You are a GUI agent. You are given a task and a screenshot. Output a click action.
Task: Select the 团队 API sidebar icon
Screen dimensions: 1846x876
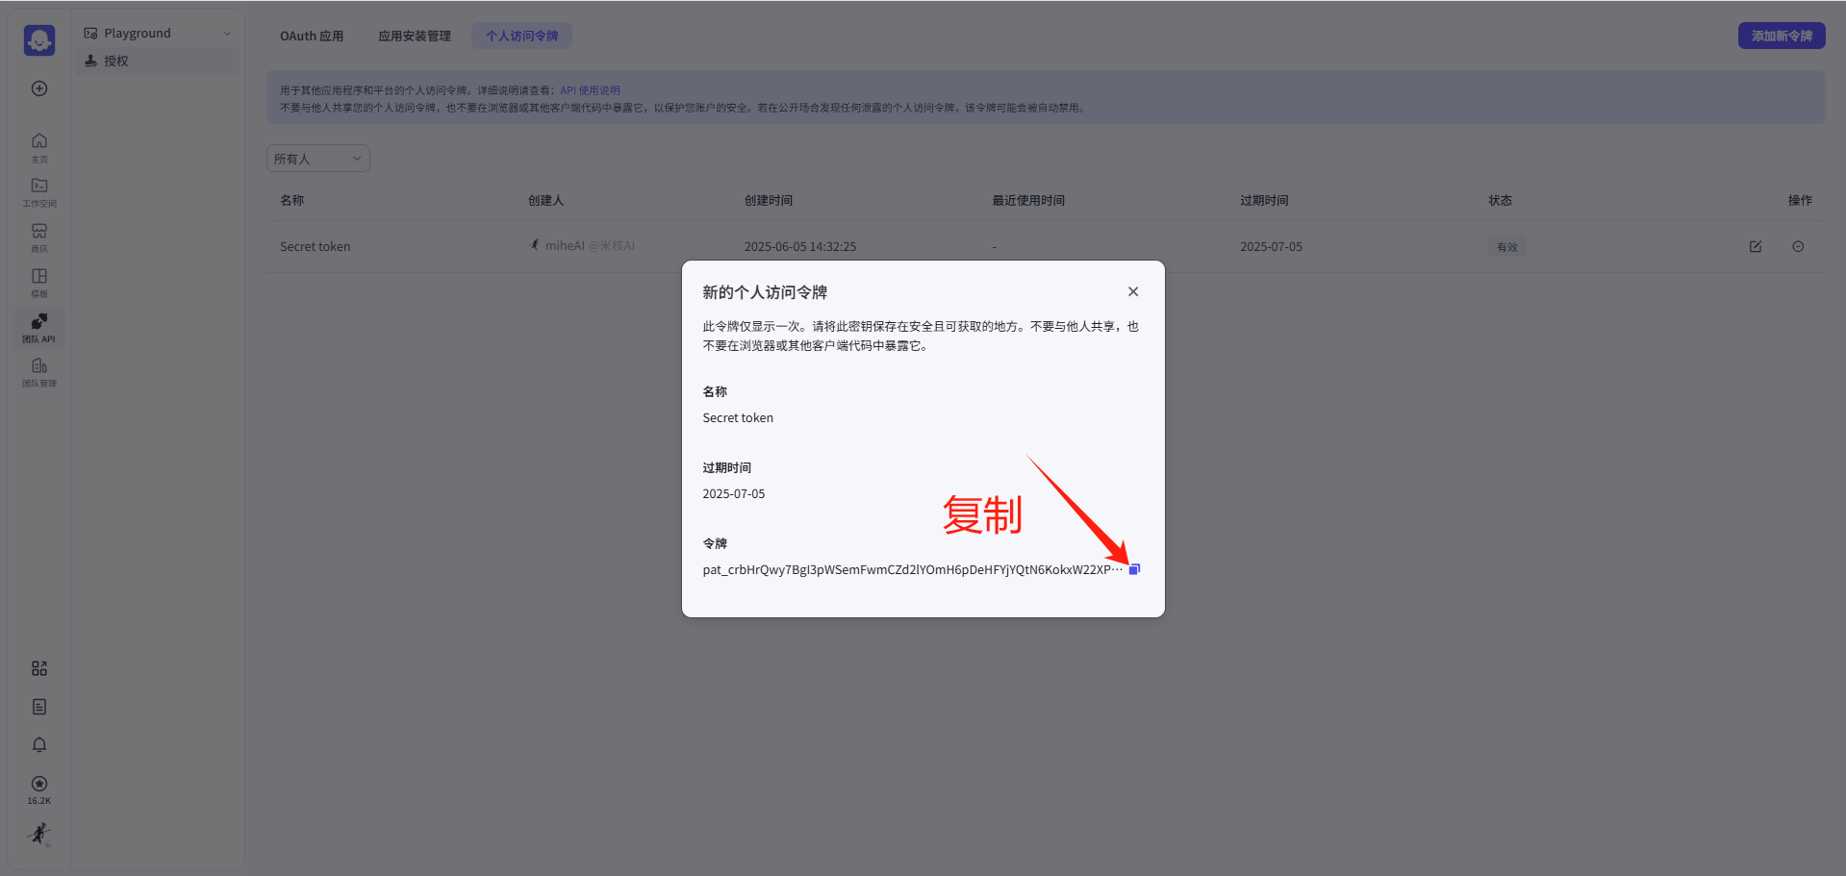pos(38,327)
